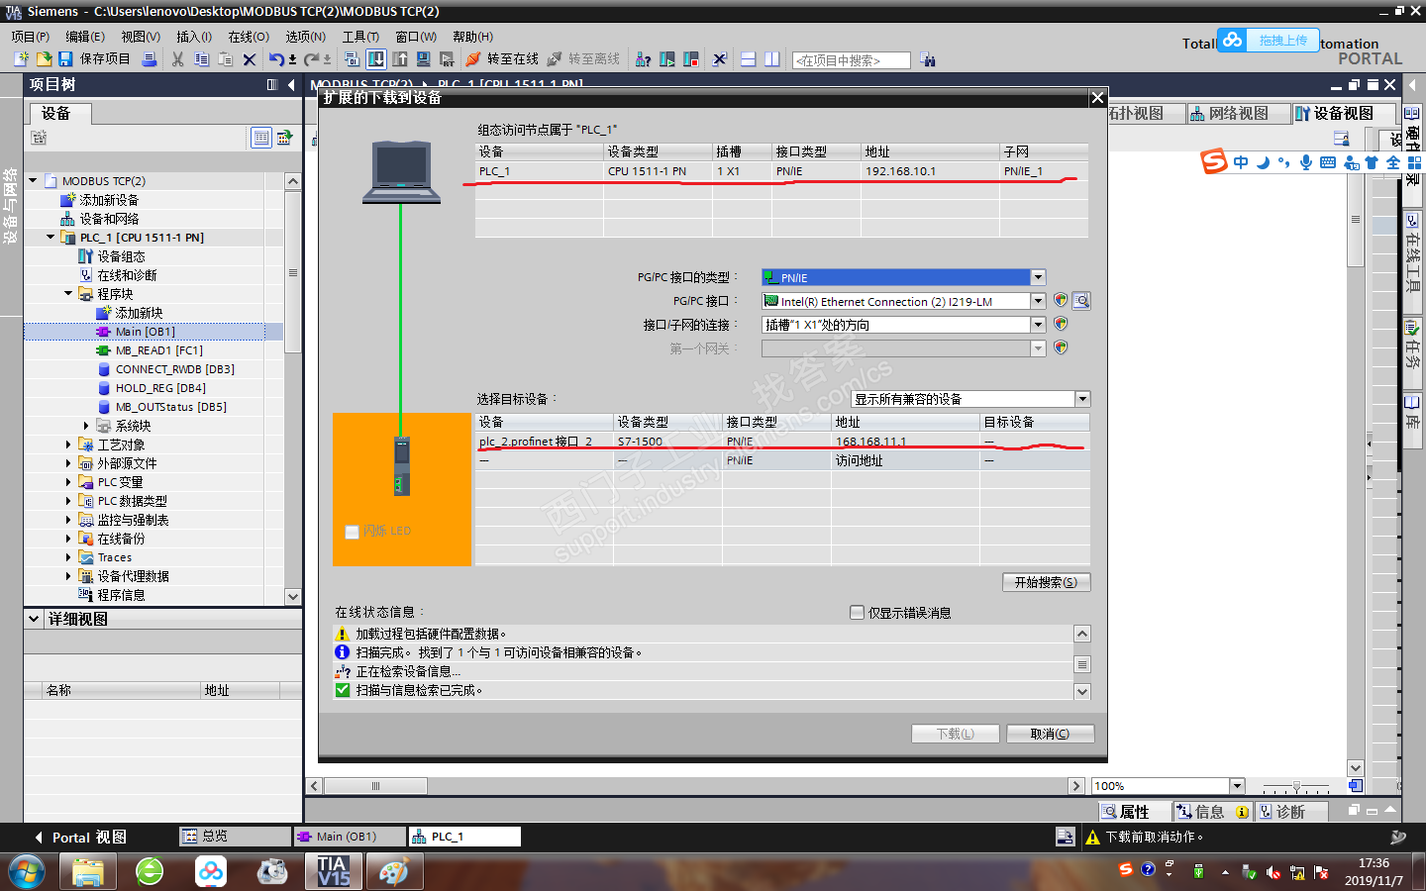Click the search magnifier beside PG/PC接口

pyautogui.click(x=1081, y=301)
